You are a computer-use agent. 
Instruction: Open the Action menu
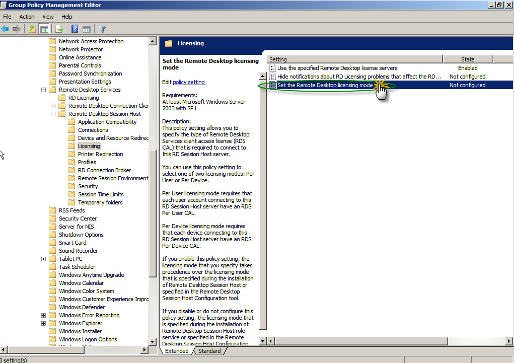pos(27,17)
